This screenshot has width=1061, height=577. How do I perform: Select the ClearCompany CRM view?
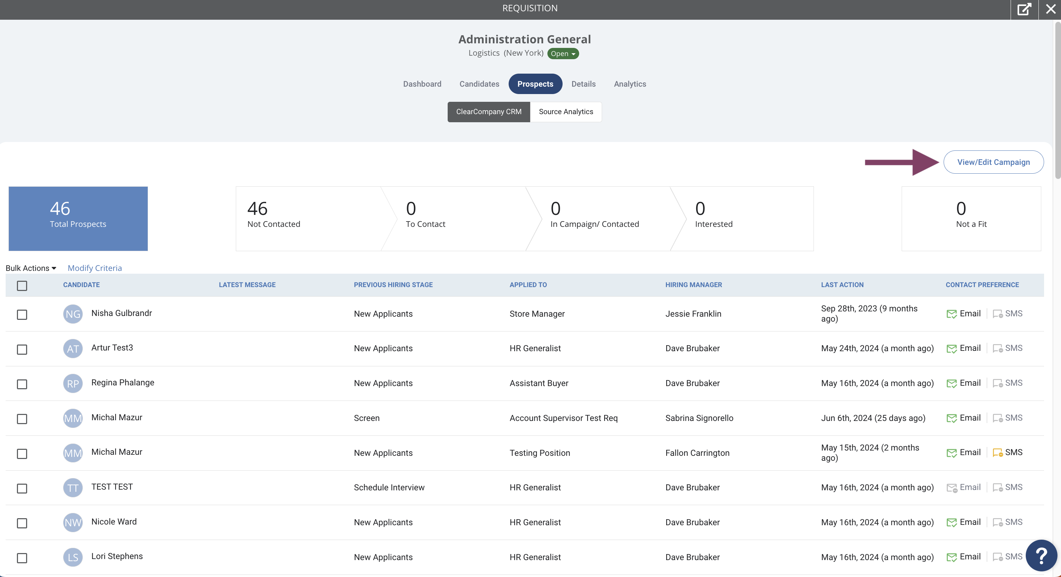click(489, 112)
